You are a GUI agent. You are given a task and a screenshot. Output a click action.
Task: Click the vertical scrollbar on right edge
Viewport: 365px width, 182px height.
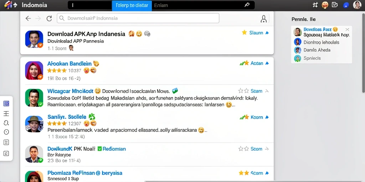[x=363, y=53]
